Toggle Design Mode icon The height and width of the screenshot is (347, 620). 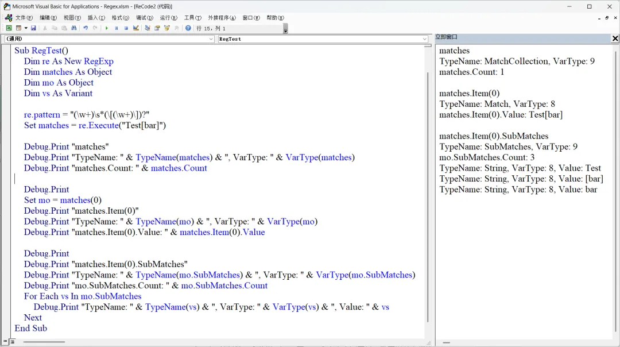pos(136,28)
